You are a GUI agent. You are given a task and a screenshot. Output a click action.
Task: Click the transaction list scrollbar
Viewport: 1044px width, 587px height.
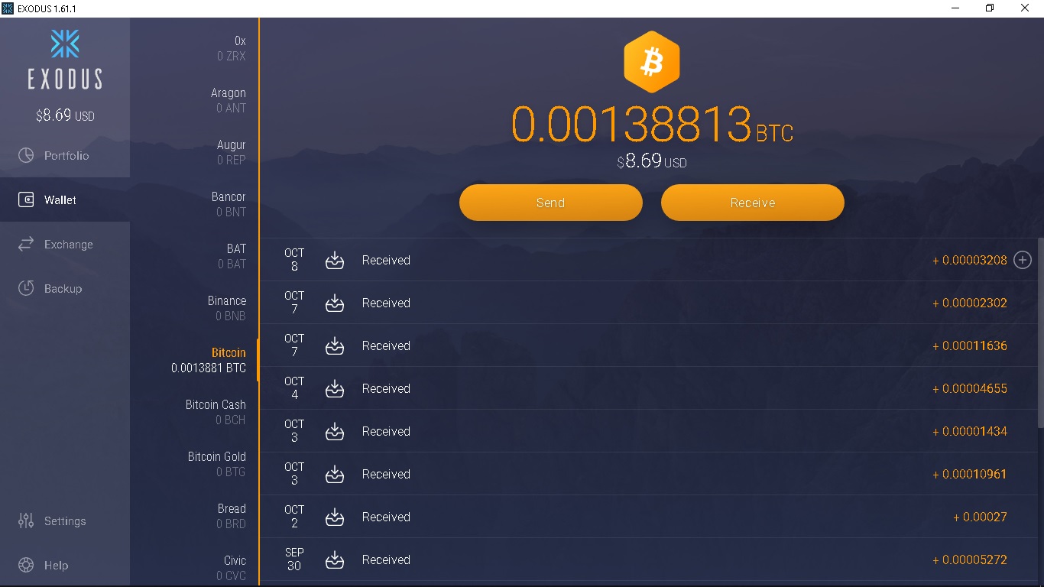tap(1040, 332)
